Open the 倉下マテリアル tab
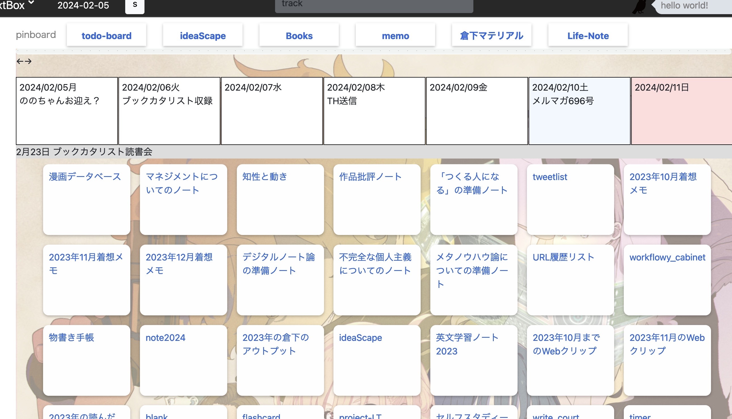732x419 pixels. [491, 36]
